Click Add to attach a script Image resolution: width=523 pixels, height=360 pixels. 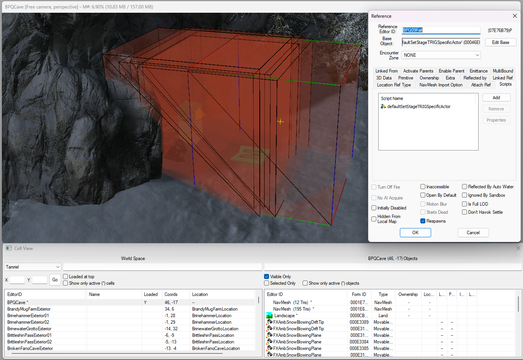point(496,98)
